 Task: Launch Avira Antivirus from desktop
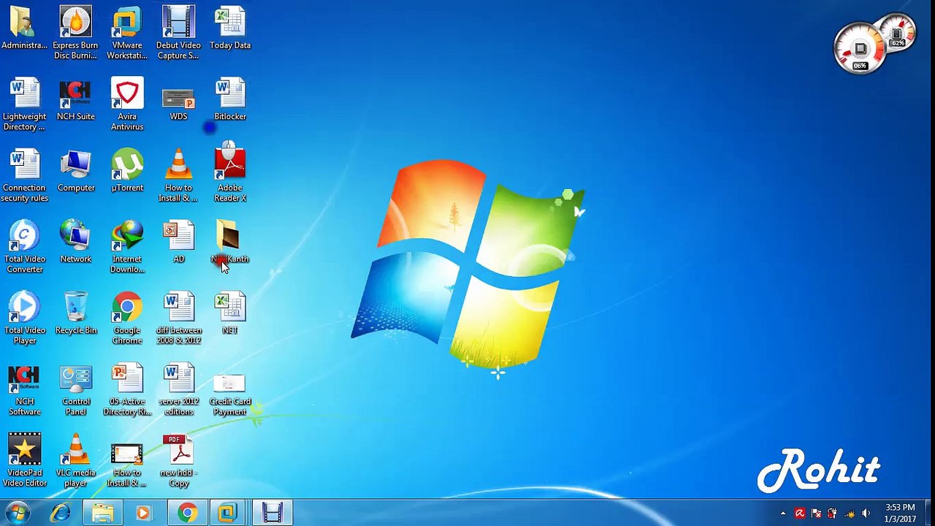127,105
